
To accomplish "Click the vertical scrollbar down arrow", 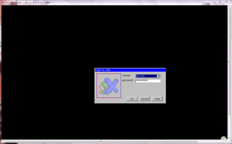I will coord(229,138).
